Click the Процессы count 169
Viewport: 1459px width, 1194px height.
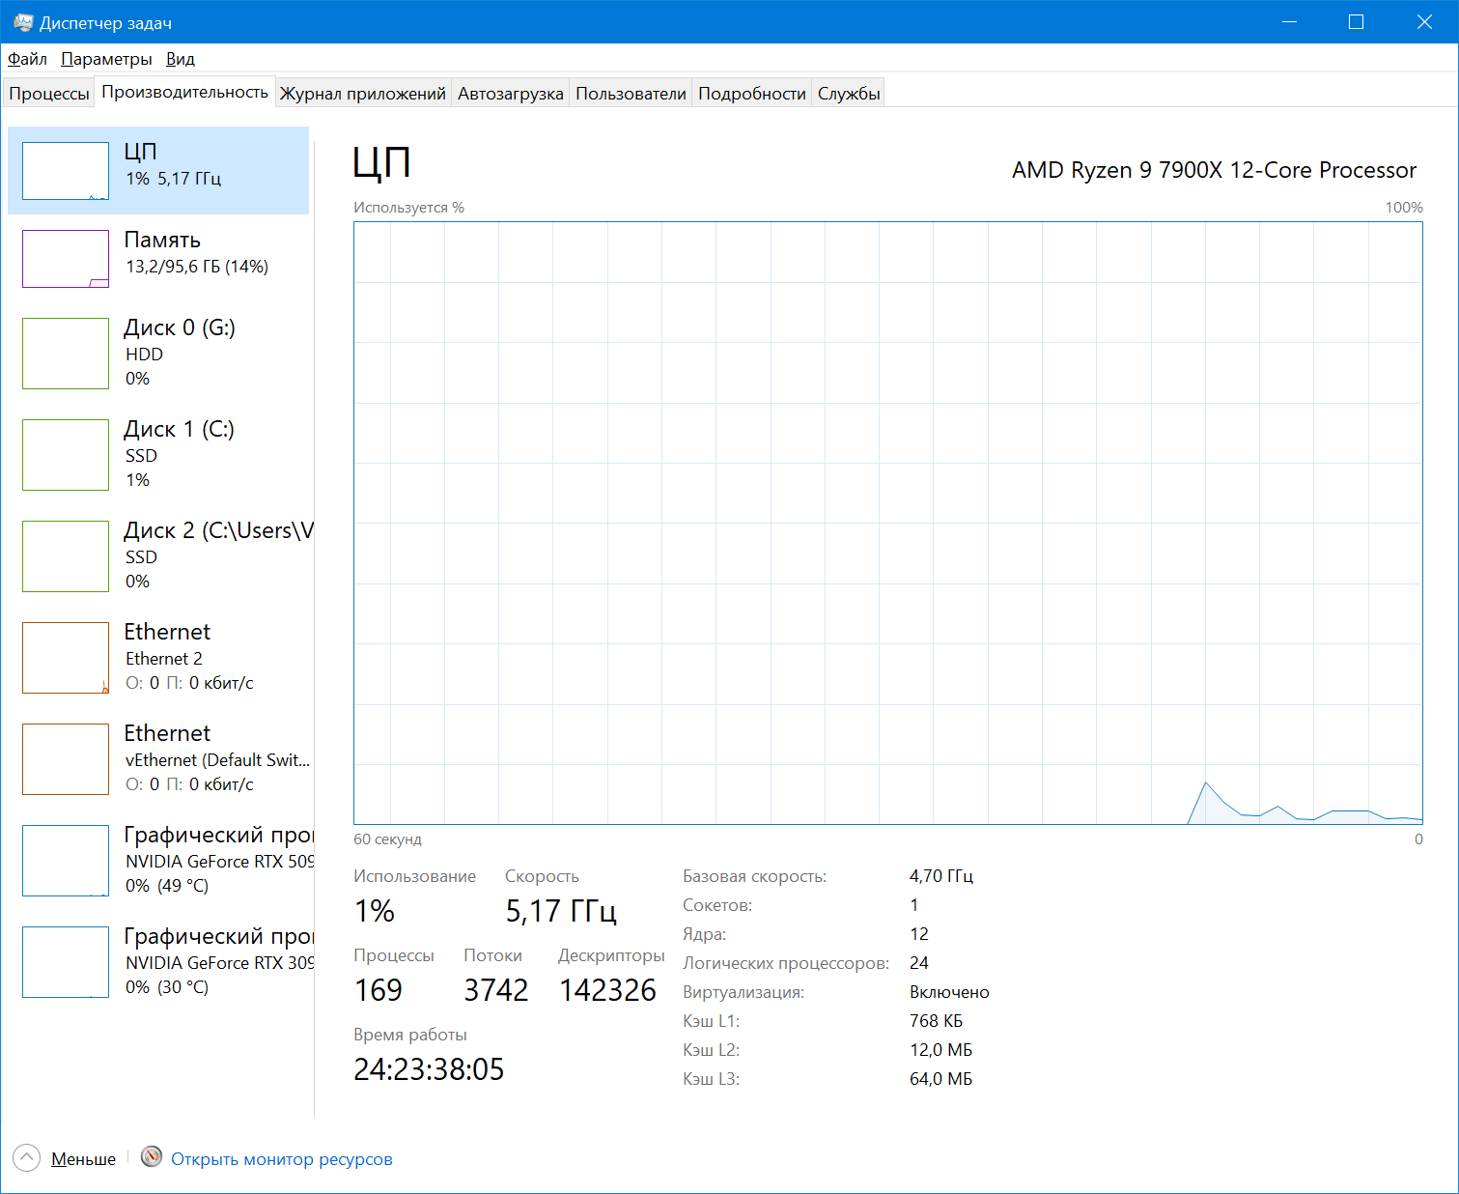point(379,990)
